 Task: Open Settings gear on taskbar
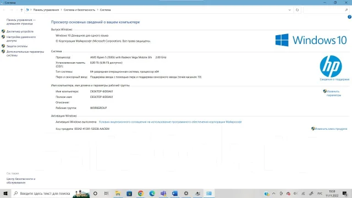click(186, 193)
